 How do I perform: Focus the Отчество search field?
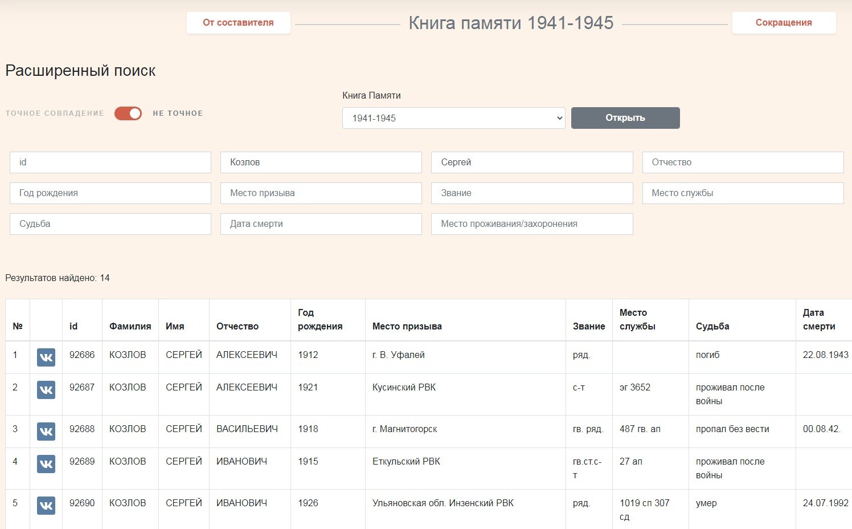[743, 162]
